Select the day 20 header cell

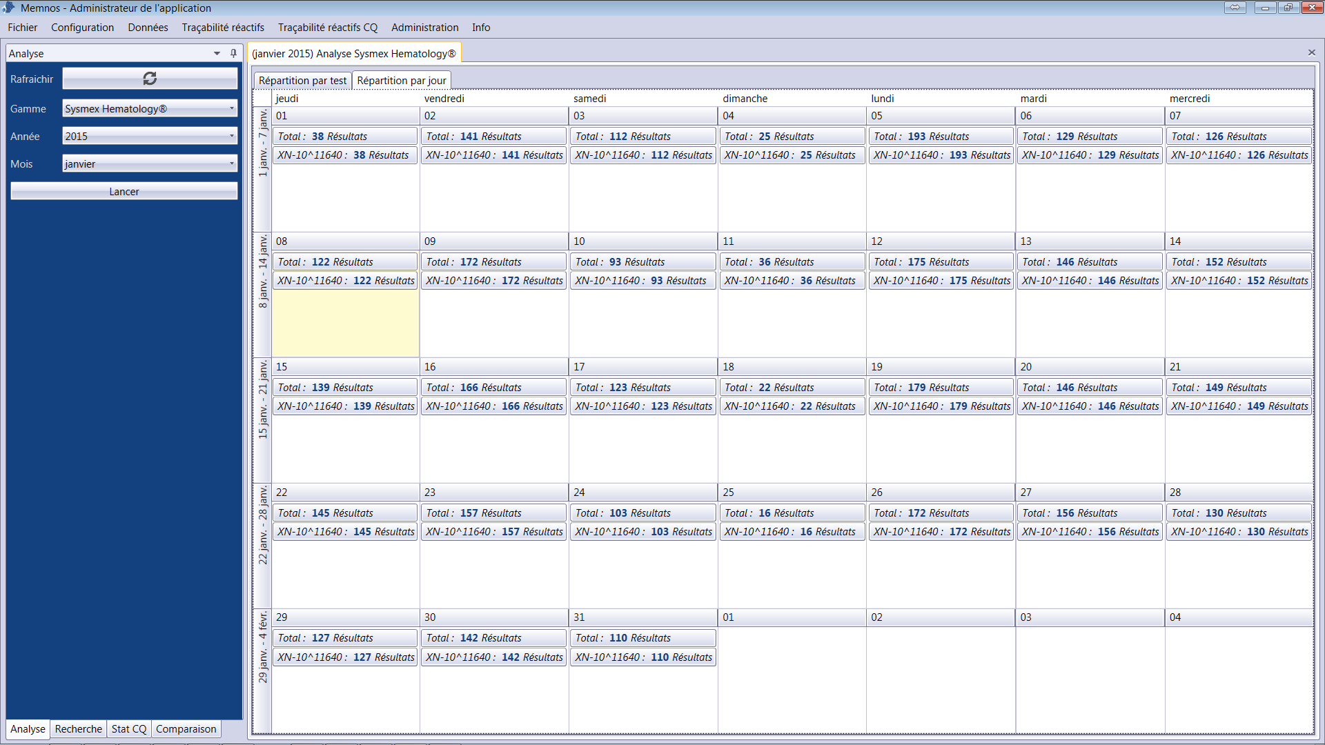point(1090,366)
